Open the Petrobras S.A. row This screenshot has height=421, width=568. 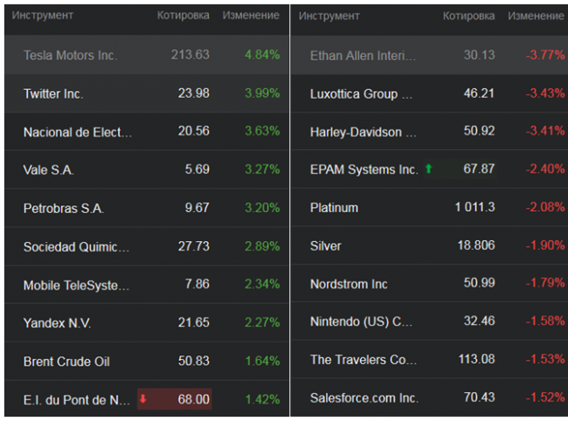(x=63, y=208)
